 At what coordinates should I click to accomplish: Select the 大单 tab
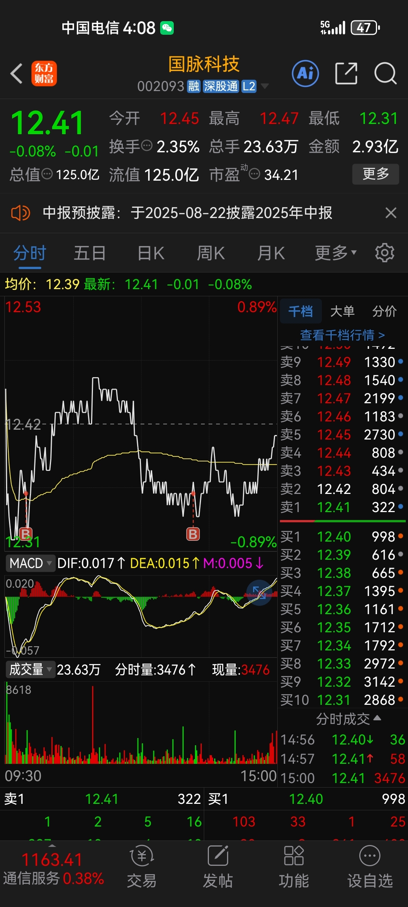[342, 311]
